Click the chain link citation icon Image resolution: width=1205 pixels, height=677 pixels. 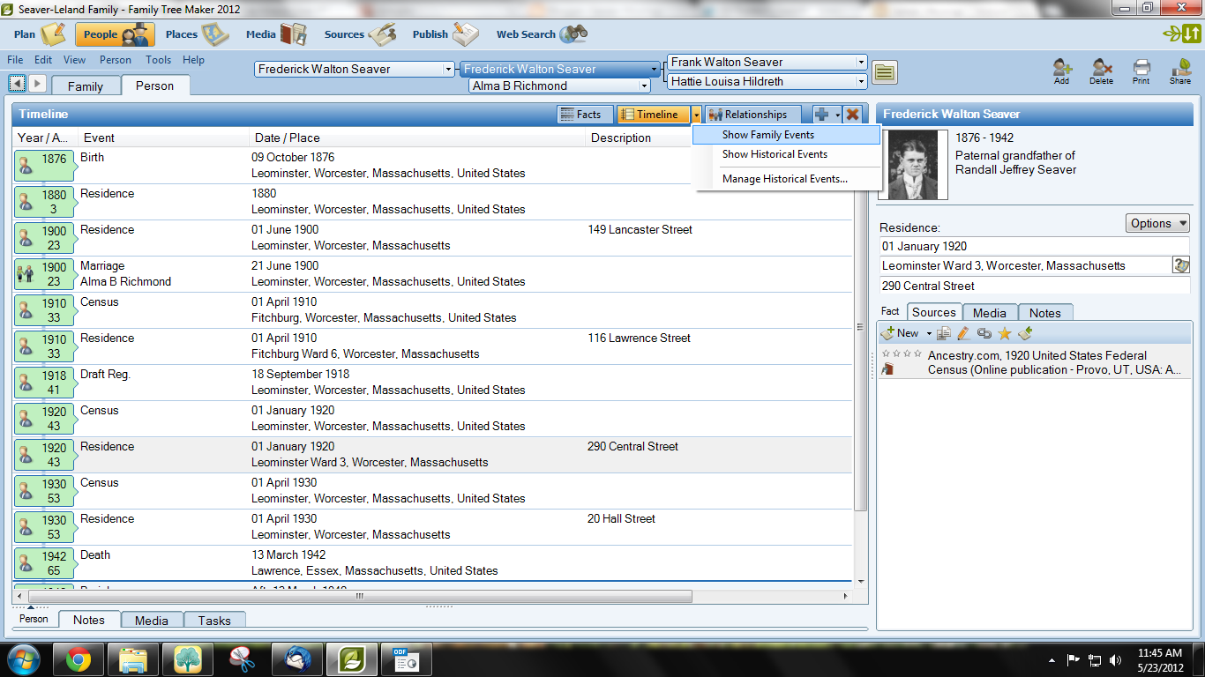pos(984,333)
